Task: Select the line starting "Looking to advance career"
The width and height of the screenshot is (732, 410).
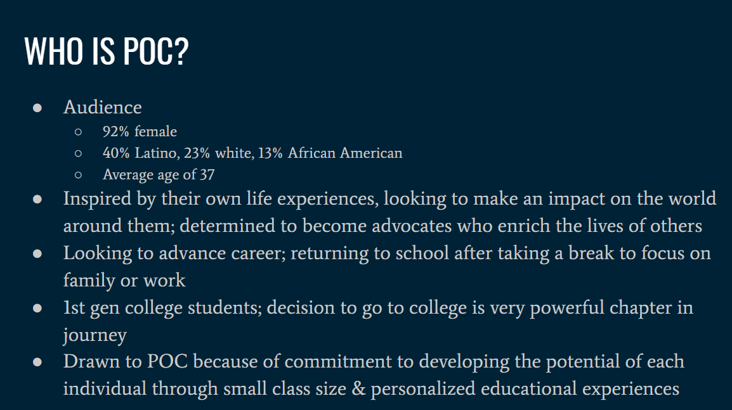Action: tap(387, 253)
